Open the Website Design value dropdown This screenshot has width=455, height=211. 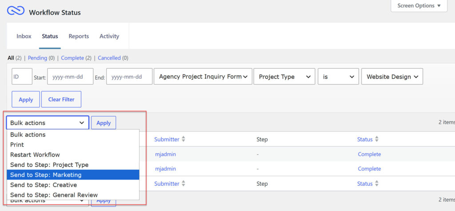[392, 76]
